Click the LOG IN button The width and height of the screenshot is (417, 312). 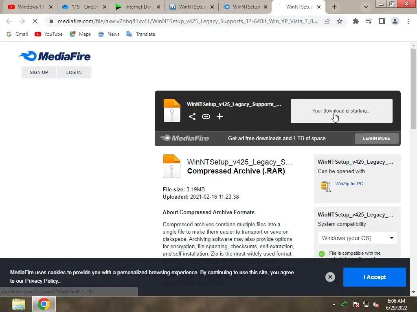74,72
